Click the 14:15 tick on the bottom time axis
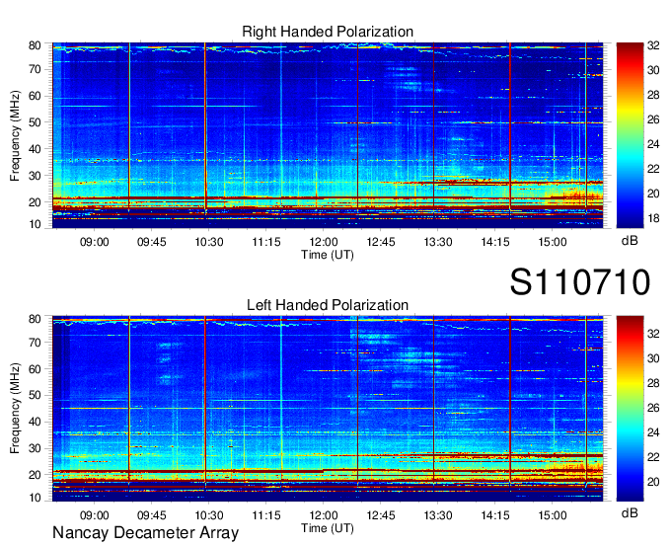The image size is (671, 545). coord(495,515)
